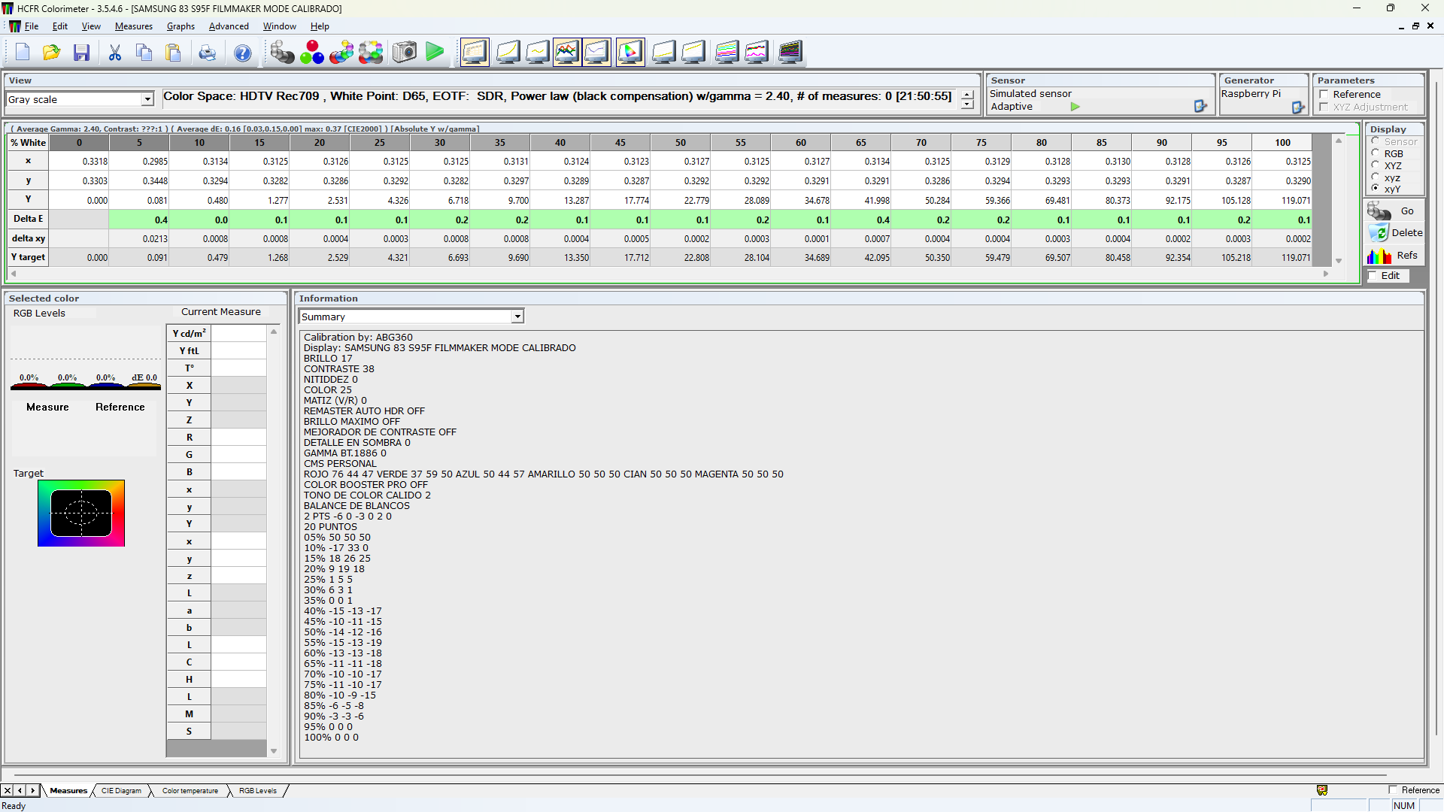
Task: Click the Cut scissors icon
Action: point(114,53)
